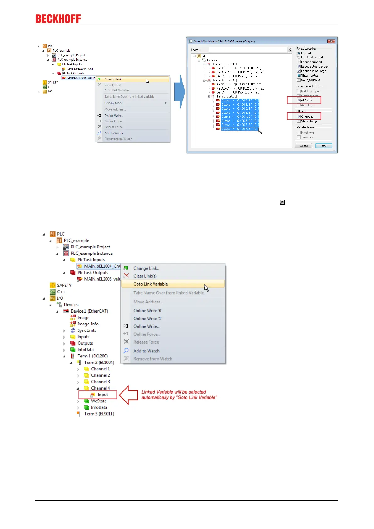The height and width of the screenshot is (529, 374).
Task: Click the Cancel button in dialog
Action: pyautogui.click(x=303, y=145)
